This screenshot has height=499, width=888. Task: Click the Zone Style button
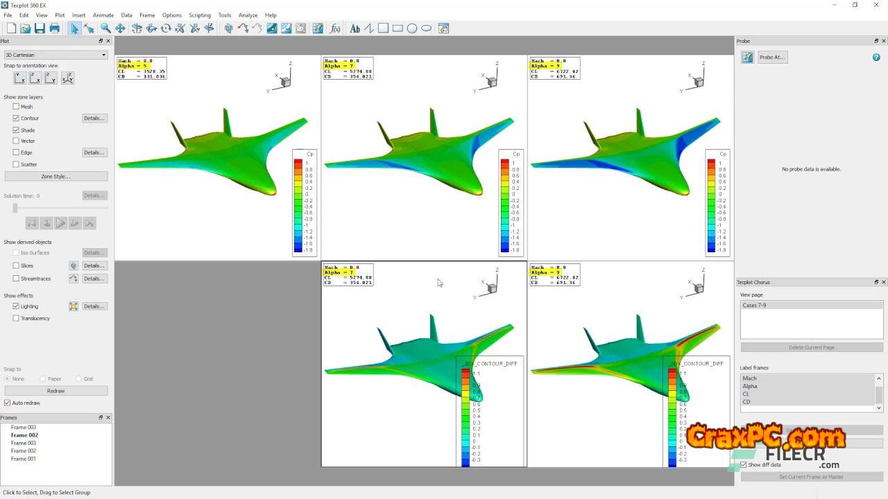pyautogui.click(x=55, y=177)
